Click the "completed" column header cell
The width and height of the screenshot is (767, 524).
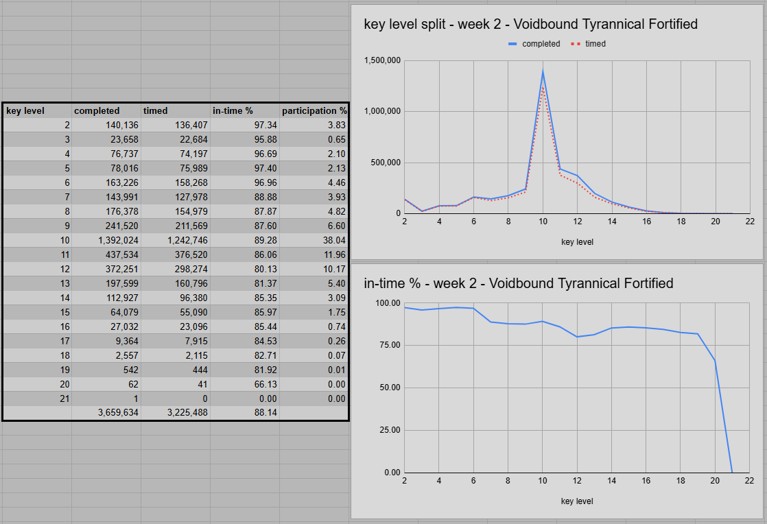point(106,110)
